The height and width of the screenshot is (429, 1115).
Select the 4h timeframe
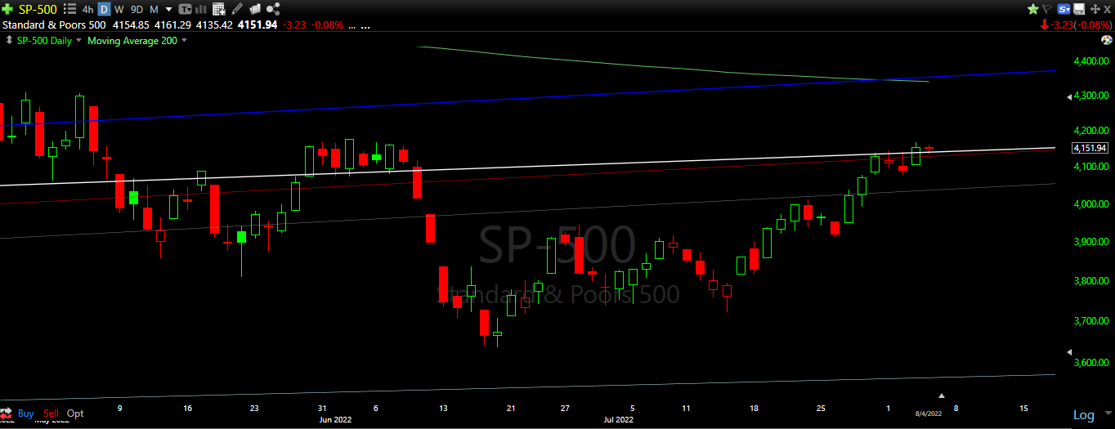(87, 10)
